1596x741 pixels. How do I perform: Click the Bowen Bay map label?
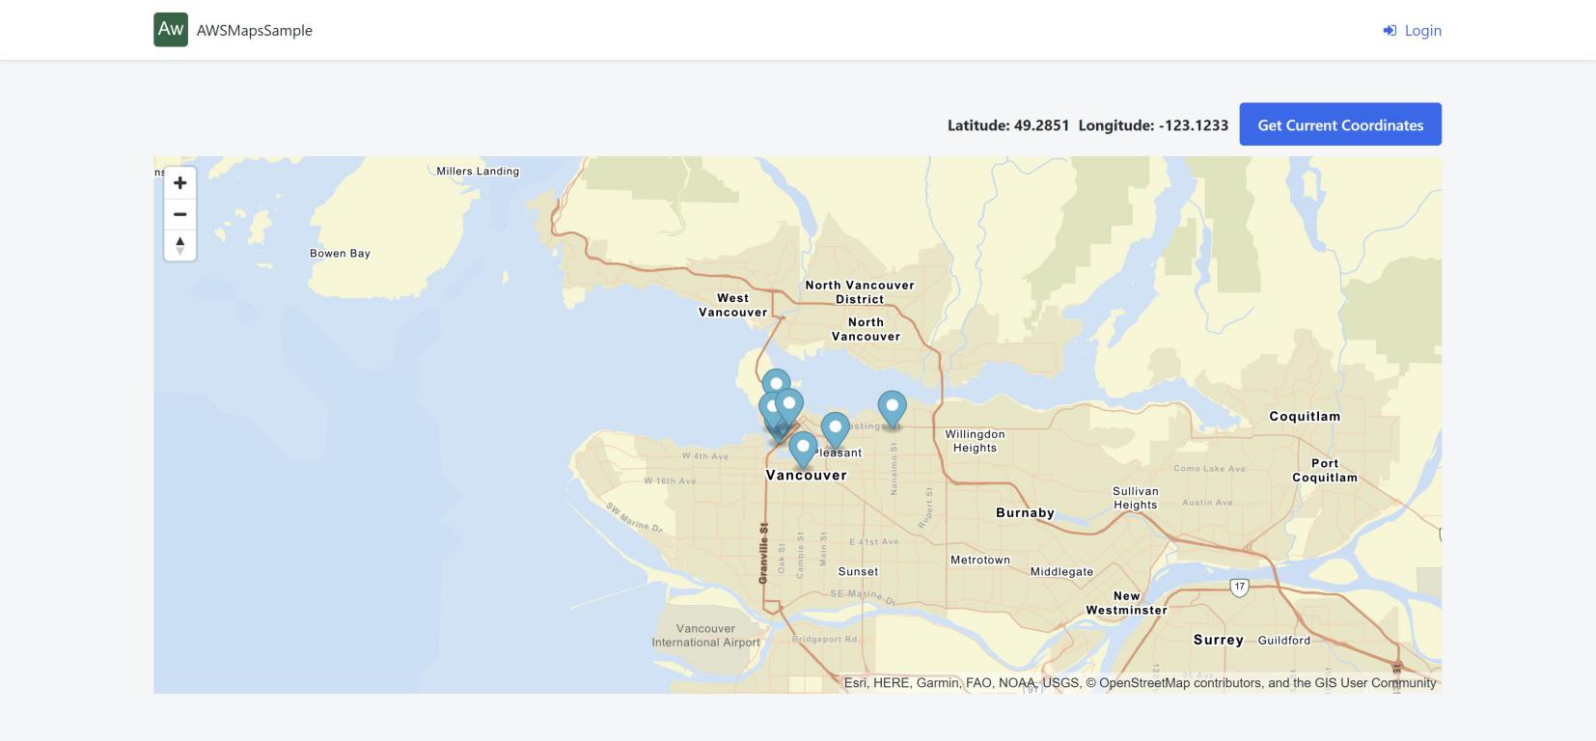point(340,254)
